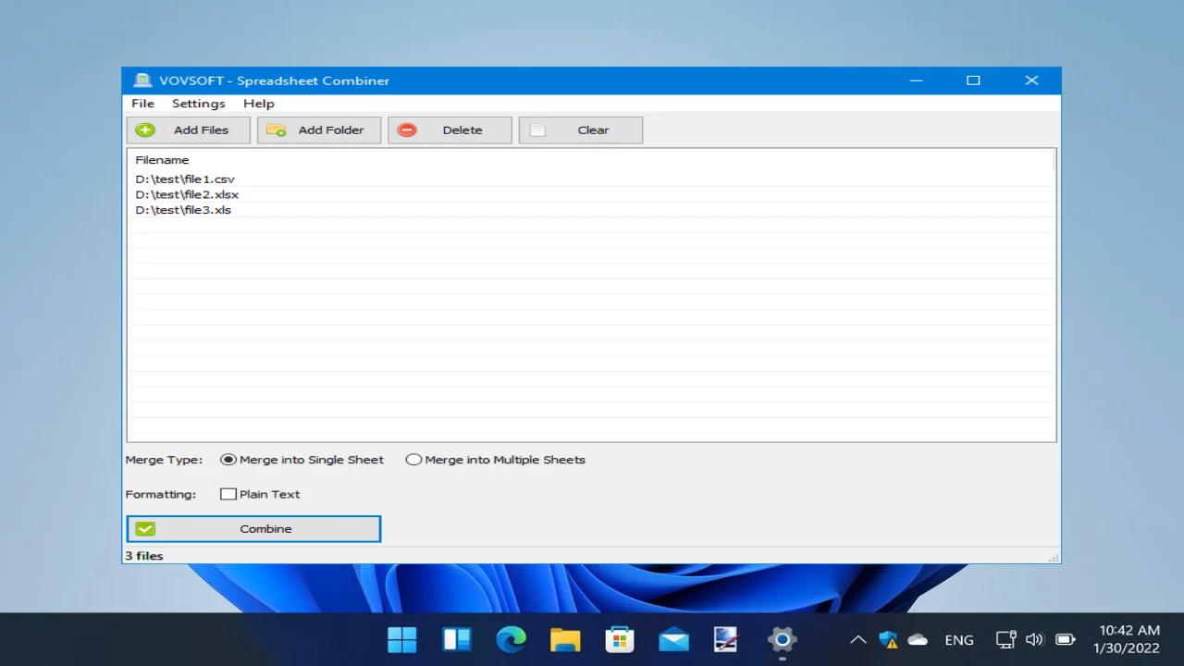Select the D:\test\file2.xlsx row
Viewport: 1184px width, 666px height.
pos(590,195)
